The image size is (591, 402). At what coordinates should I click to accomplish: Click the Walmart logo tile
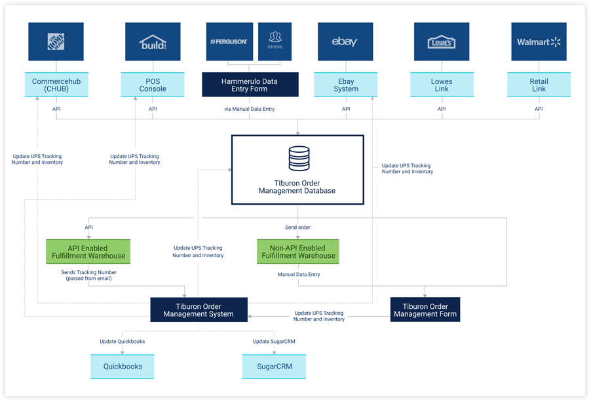[539, 41]
